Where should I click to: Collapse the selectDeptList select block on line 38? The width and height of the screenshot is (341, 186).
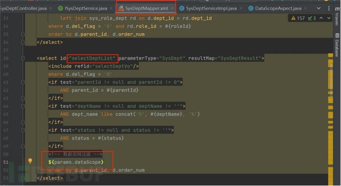[23, 58]
